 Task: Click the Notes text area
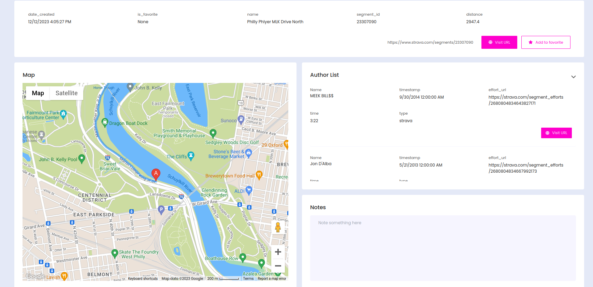pos(443,248)
